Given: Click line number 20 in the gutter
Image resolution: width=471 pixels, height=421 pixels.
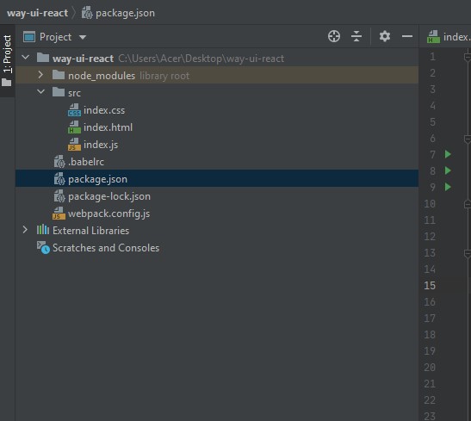Looking at the screenshot, I should pos(430,368).
